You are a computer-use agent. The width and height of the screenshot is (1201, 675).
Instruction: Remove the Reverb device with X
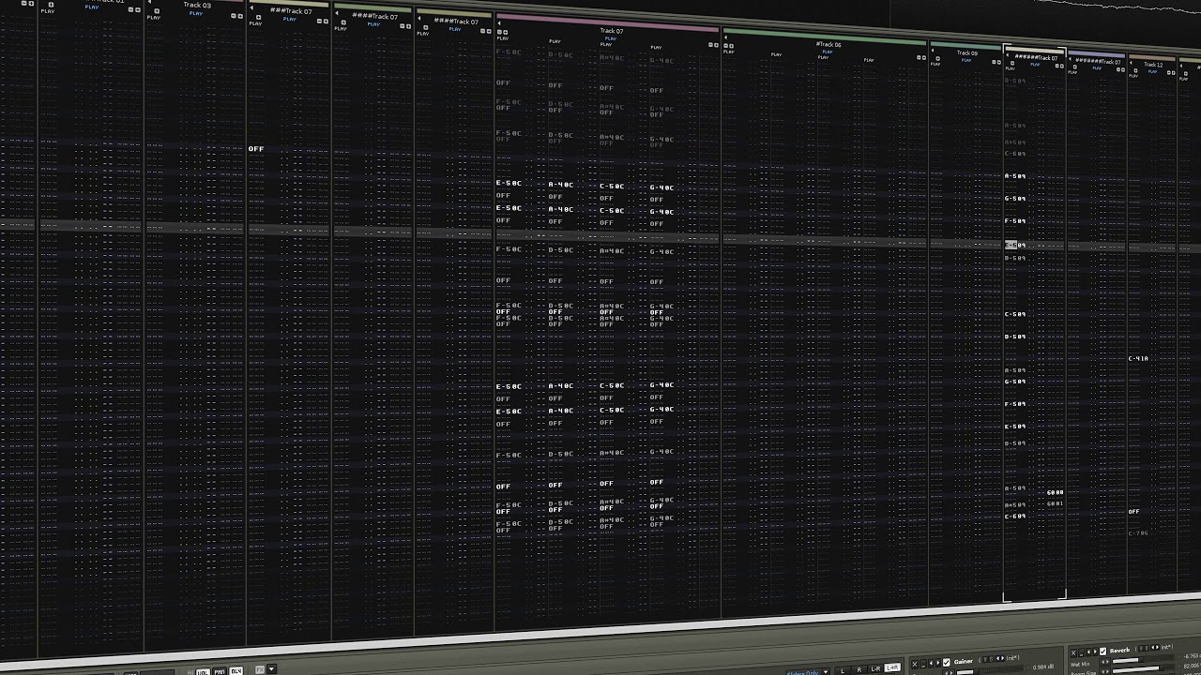pyautogui.click(x=1073, y=652)
